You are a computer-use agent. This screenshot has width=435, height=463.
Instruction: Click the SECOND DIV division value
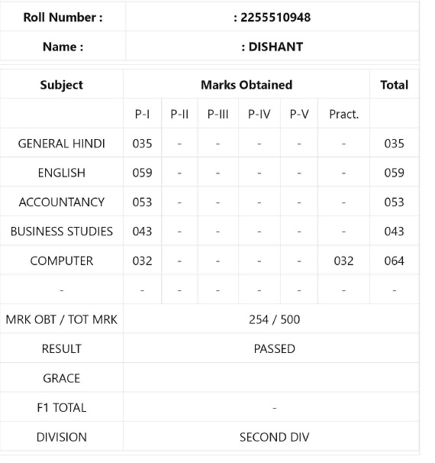pyautogui.click(x=274, y=437)
